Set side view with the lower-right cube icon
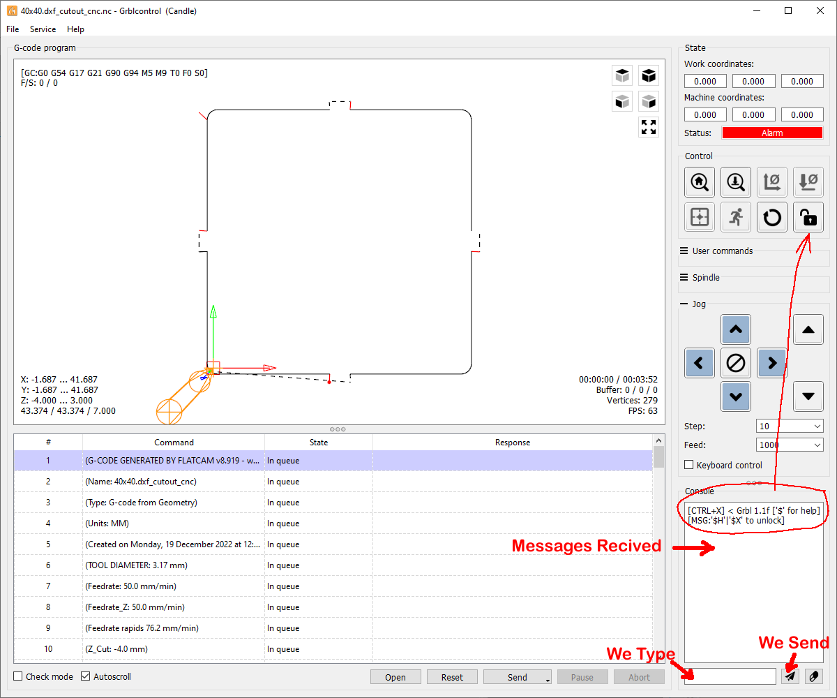This screenshot has width=837, height=698. [x=649, y=101]
